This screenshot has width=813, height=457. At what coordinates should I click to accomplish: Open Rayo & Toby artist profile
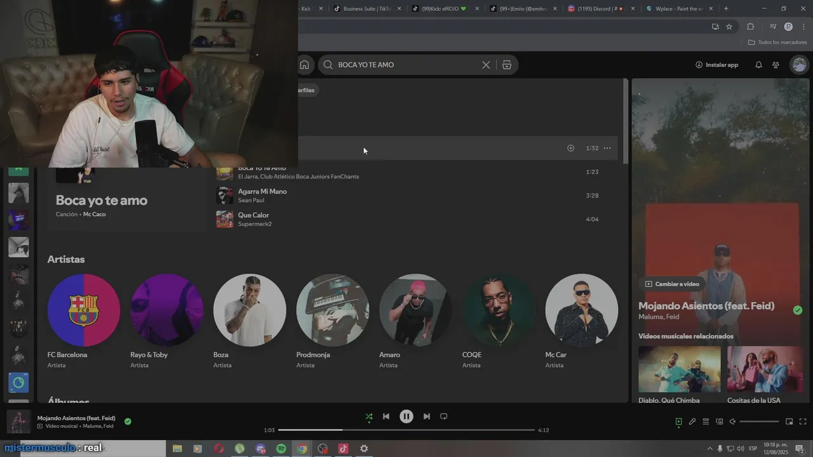pos(167,310)
